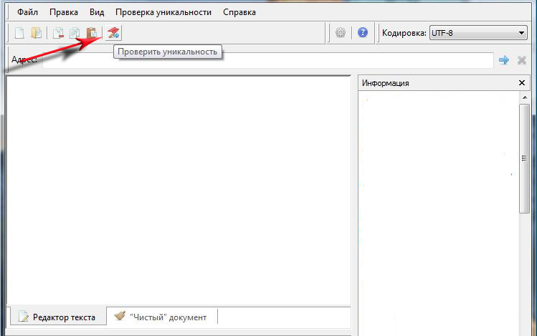Viewport: 537px width, 336px height.
Task: Open the Вид menu
Action: coord(97,12)
